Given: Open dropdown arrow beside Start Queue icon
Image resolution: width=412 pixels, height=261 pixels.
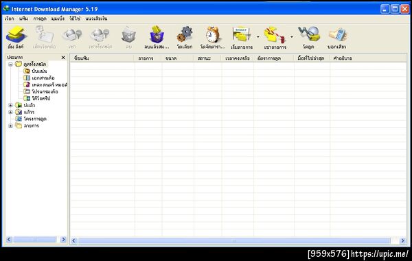Looking at the screenshot, I should pos(257,37).
